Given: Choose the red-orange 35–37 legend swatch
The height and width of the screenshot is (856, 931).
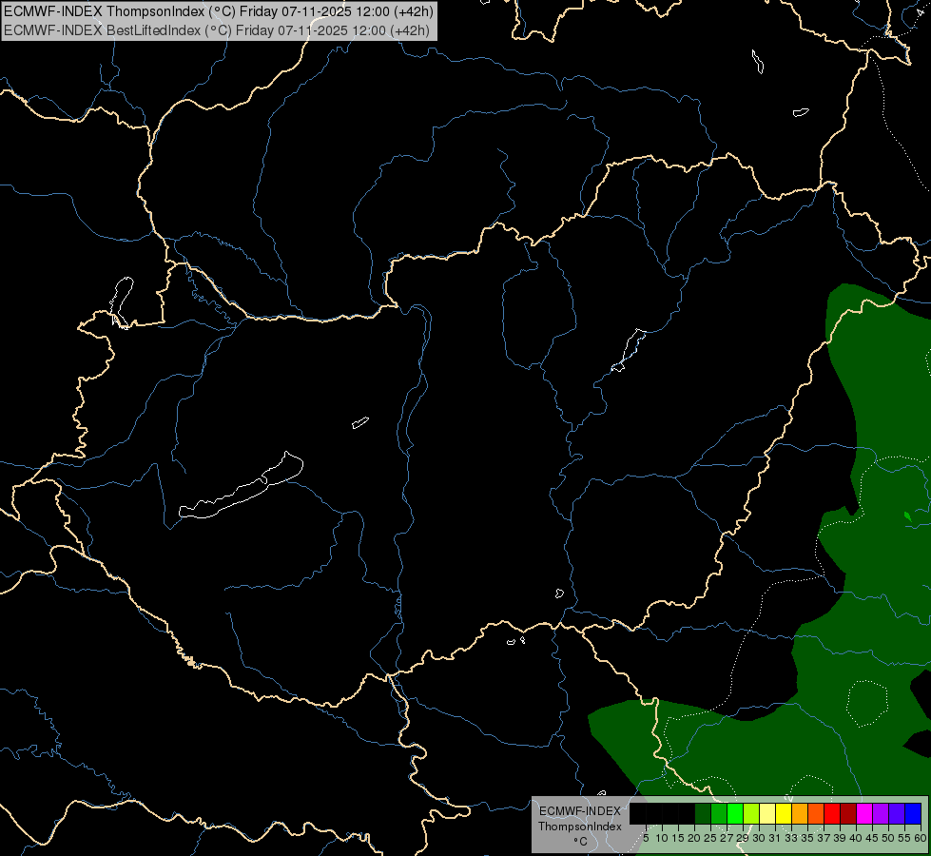Looking at the screenshot, I should 816,814.
